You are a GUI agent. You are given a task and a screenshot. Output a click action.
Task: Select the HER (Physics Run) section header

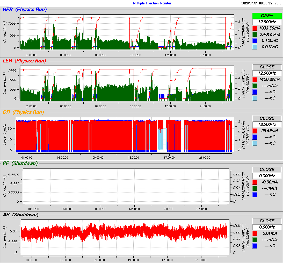tap(25, 10)
